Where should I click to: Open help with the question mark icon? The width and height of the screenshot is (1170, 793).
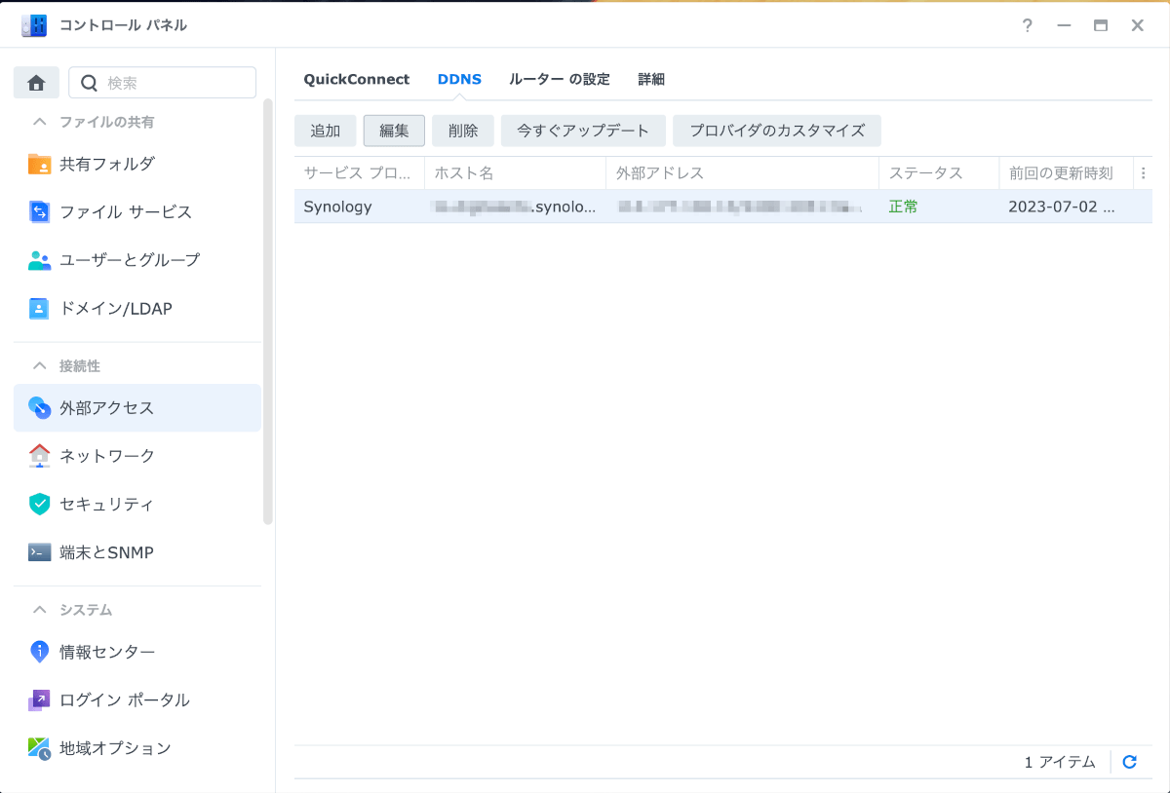coord(1028,25)
